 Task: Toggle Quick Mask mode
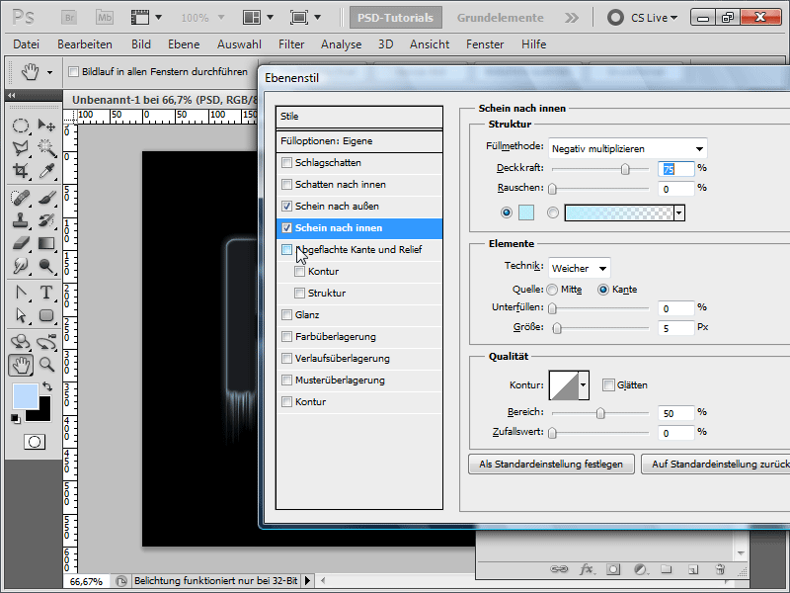tap(35, 442)
